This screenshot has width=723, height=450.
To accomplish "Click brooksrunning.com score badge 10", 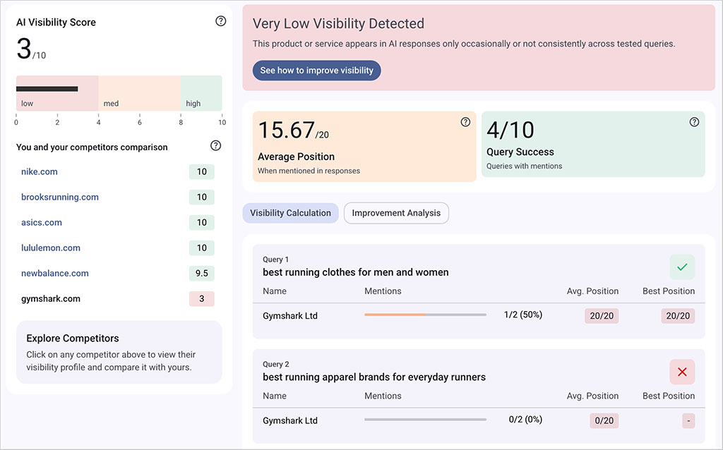I will coord(201,197).
